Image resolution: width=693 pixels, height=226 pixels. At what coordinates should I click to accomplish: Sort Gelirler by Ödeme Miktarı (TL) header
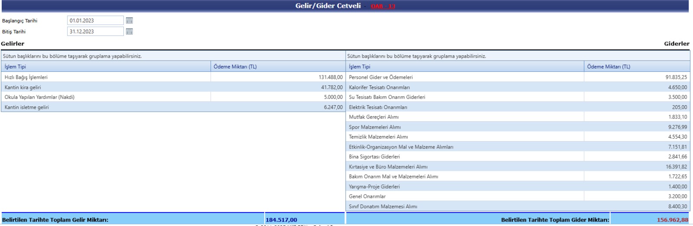(x=235, y=67)
